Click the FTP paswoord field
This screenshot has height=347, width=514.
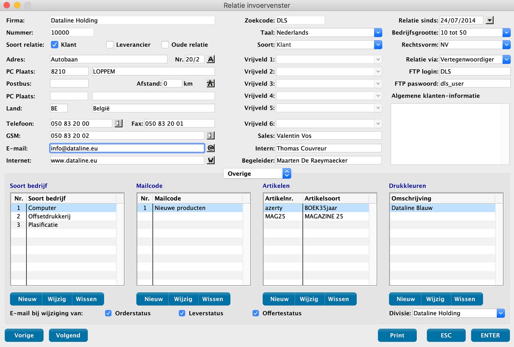(x=475, y=83)
